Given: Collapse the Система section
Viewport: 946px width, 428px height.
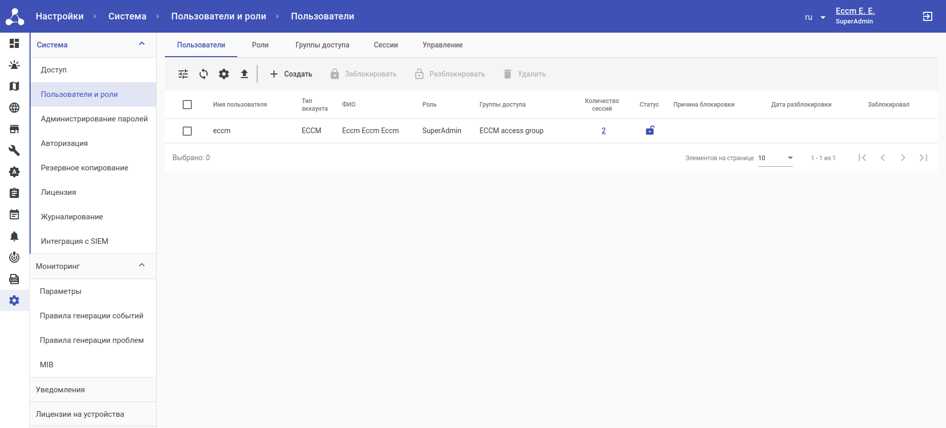Looking at the screenshot, I should (142, 44).
